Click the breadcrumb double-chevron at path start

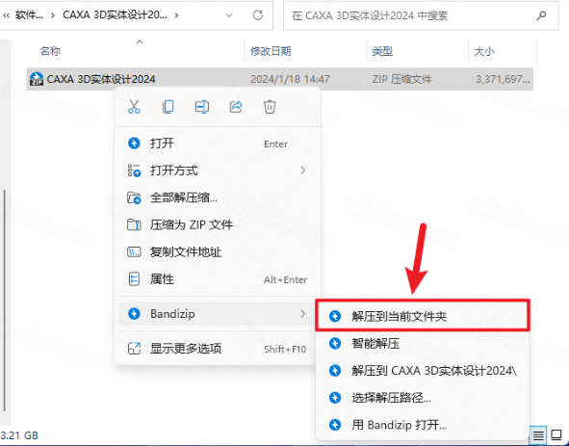click(6, 15)
